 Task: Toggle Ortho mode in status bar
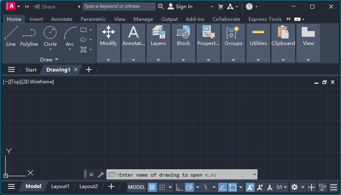179,187
